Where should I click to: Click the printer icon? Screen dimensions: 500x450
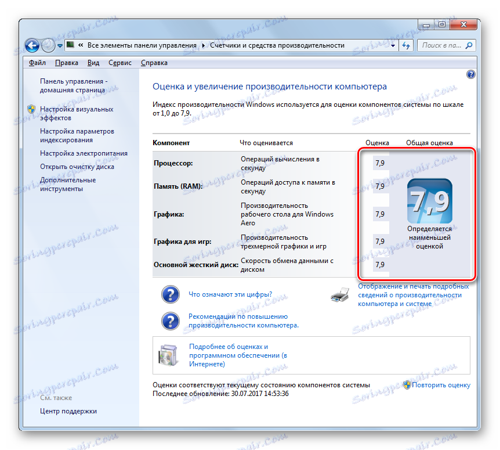(x=339, y=294)
